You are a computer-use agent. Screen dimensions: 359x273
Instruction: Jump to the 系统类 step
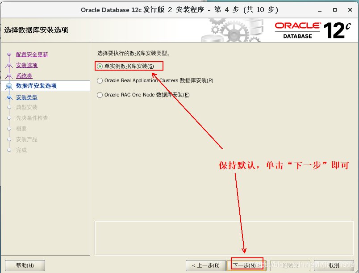point(24,76)
